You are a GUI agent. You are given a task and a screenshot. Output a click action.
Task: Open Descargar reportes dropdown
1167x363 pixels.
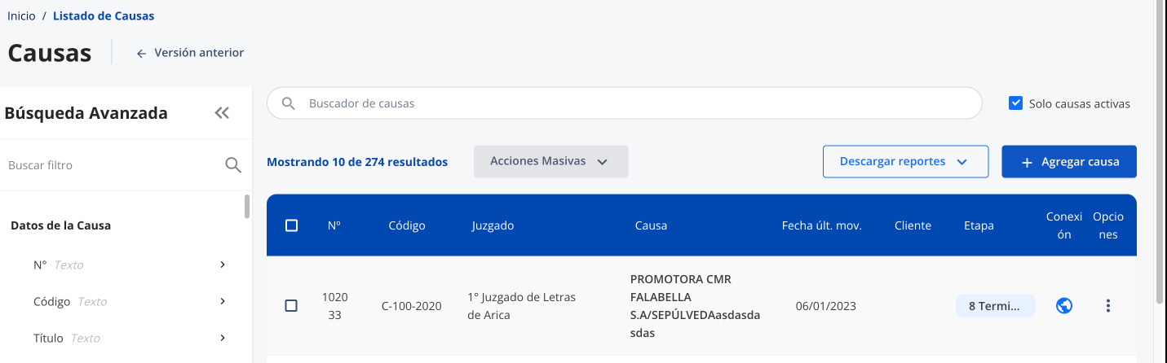click(905, 161)
